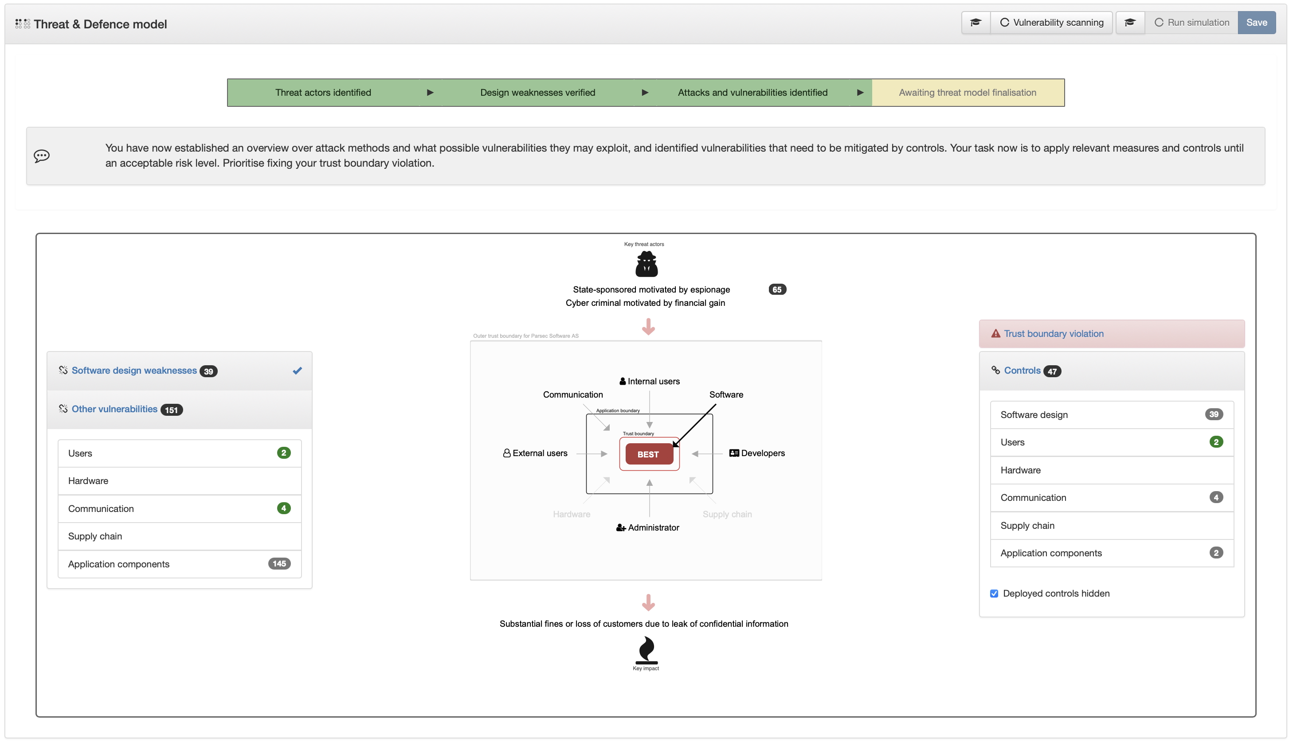The height and width of the screenshot is (742, 1293).
Task: Uncheck Deployed controls hidden checkbox
Action: tap(994, 593)
